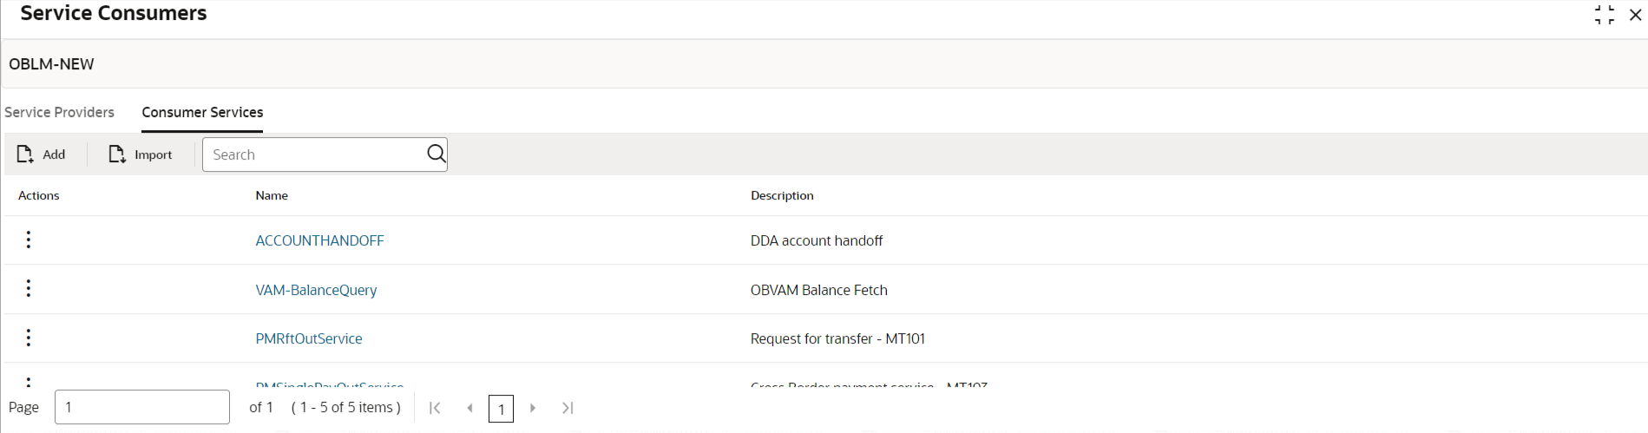
Task: Open actions menu for PMRftOutService row
Action: tap(29, 338)
